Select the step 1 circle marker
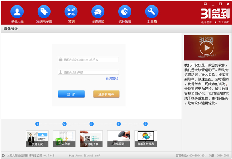This screenshot has width=232, height=159. pyautogui.click(x=37, y=124)
